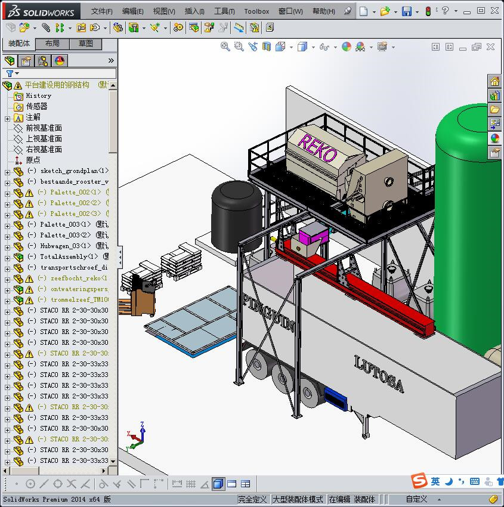Toggle the grid display icon in bottom toolbar
Screen dimensions: 504x507
191,484
